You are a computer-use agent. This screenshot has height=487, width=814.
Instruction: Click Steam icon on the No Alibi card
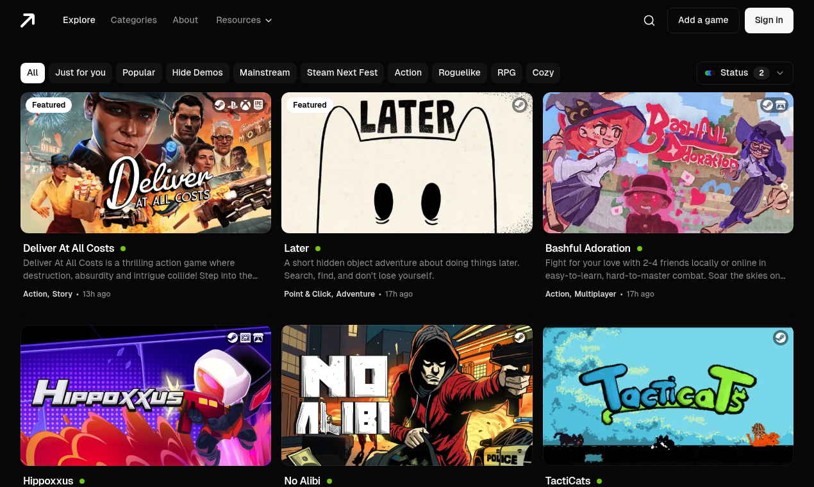[520, 338]
